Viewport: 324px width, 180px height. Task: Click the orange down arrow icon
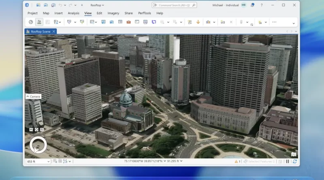[198, 22]
